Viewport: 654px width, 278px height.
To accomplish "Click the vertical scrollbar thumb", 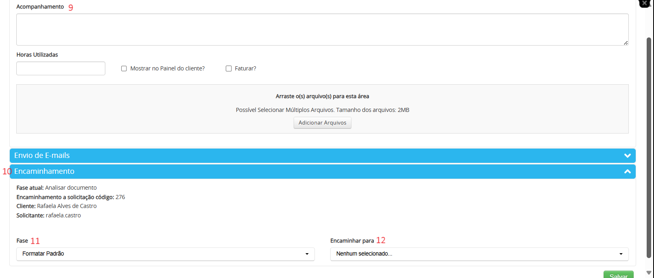I will point(649,147).
